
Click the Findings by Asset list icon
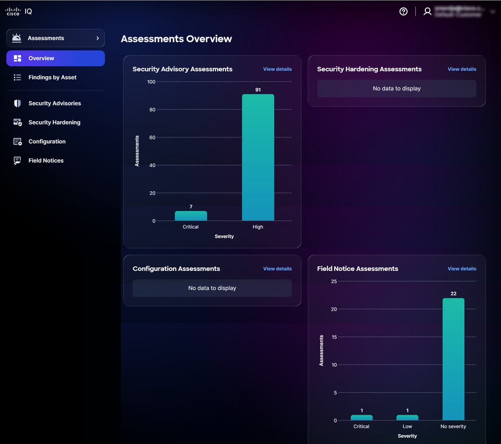18,77
